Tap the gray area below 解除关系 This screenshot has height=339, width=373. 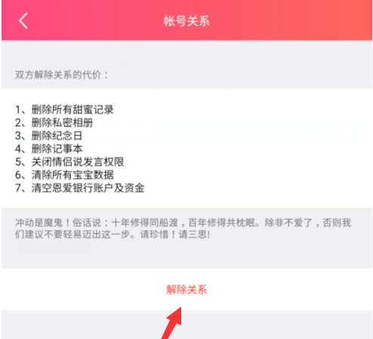click(186, 325)
